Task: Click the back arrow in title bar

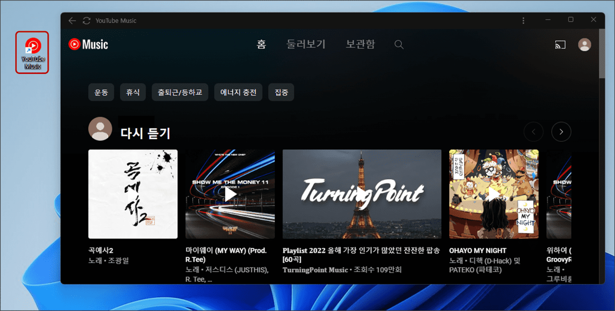Action: 72,21
